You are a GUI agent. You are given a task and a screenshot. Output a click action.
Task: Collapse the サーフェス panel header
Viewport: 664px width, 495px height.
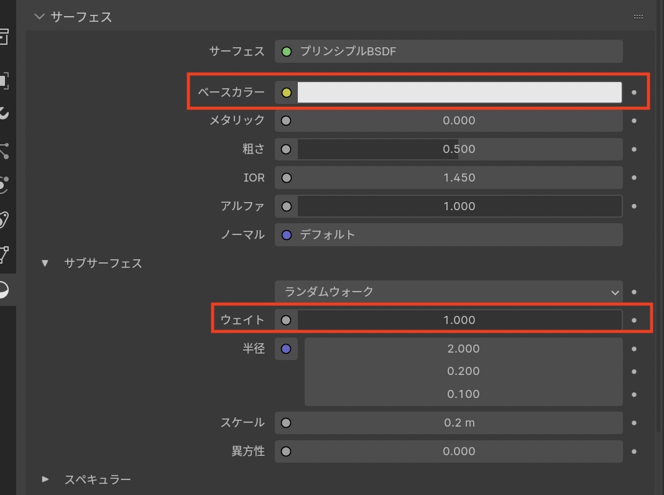point(40,17)
